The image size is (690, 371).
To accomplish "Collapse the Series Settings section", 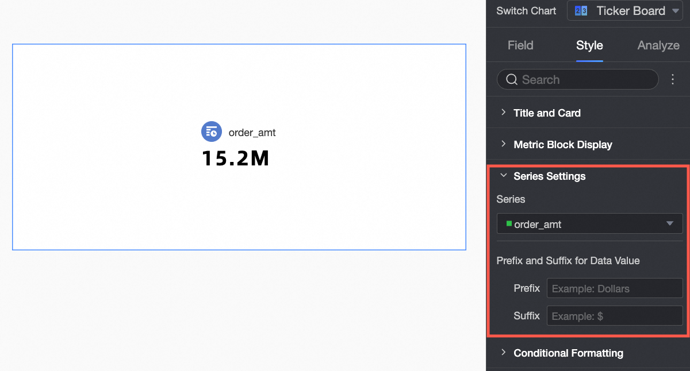I will pyautogui.click(x=587, y=176).
